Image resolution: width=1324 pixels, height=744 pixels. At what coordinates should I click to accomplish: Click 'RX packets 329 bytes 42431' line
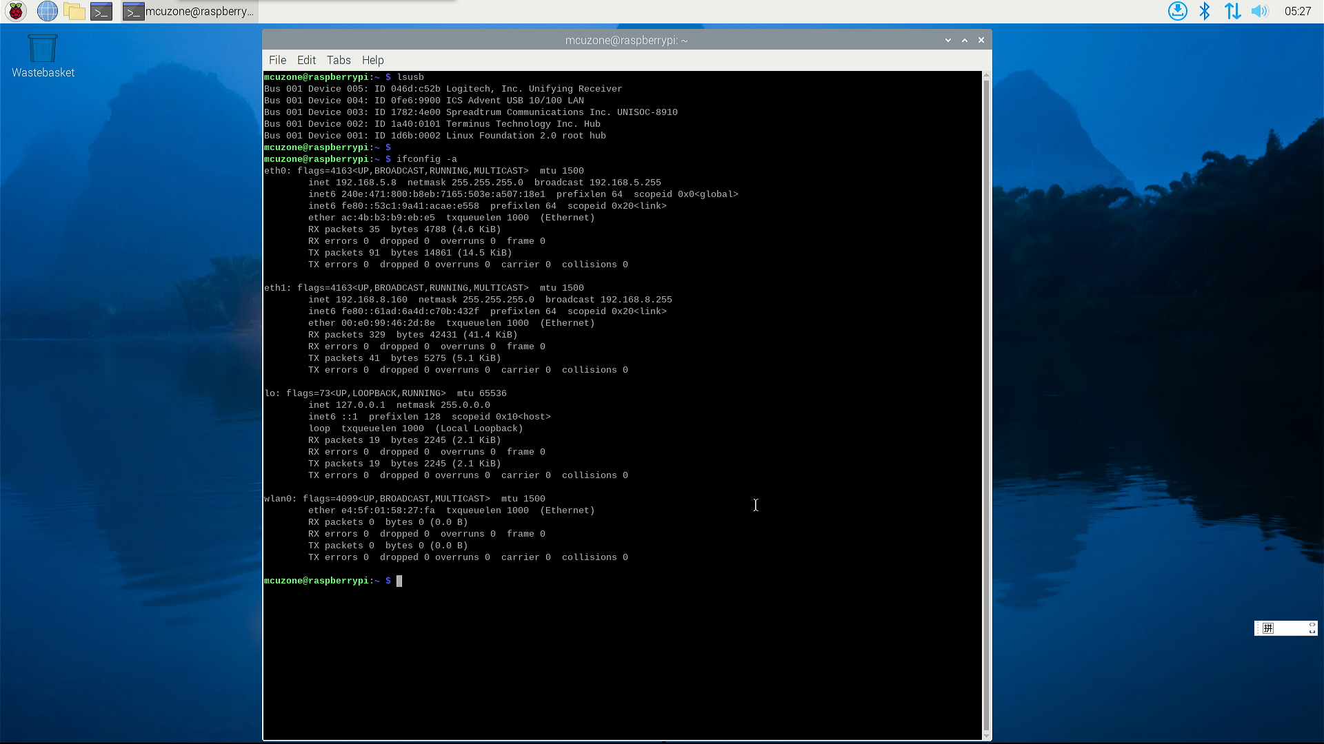point(413,335)
